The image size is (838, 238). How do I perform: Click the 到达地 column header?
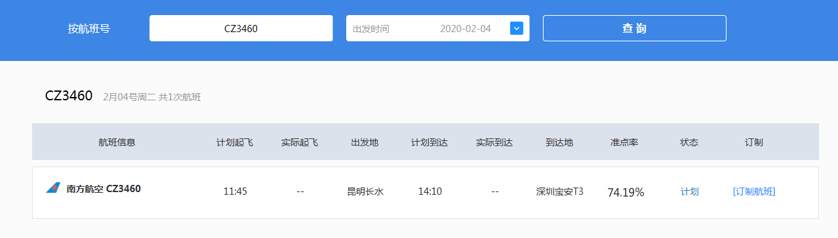click(559, 142)
